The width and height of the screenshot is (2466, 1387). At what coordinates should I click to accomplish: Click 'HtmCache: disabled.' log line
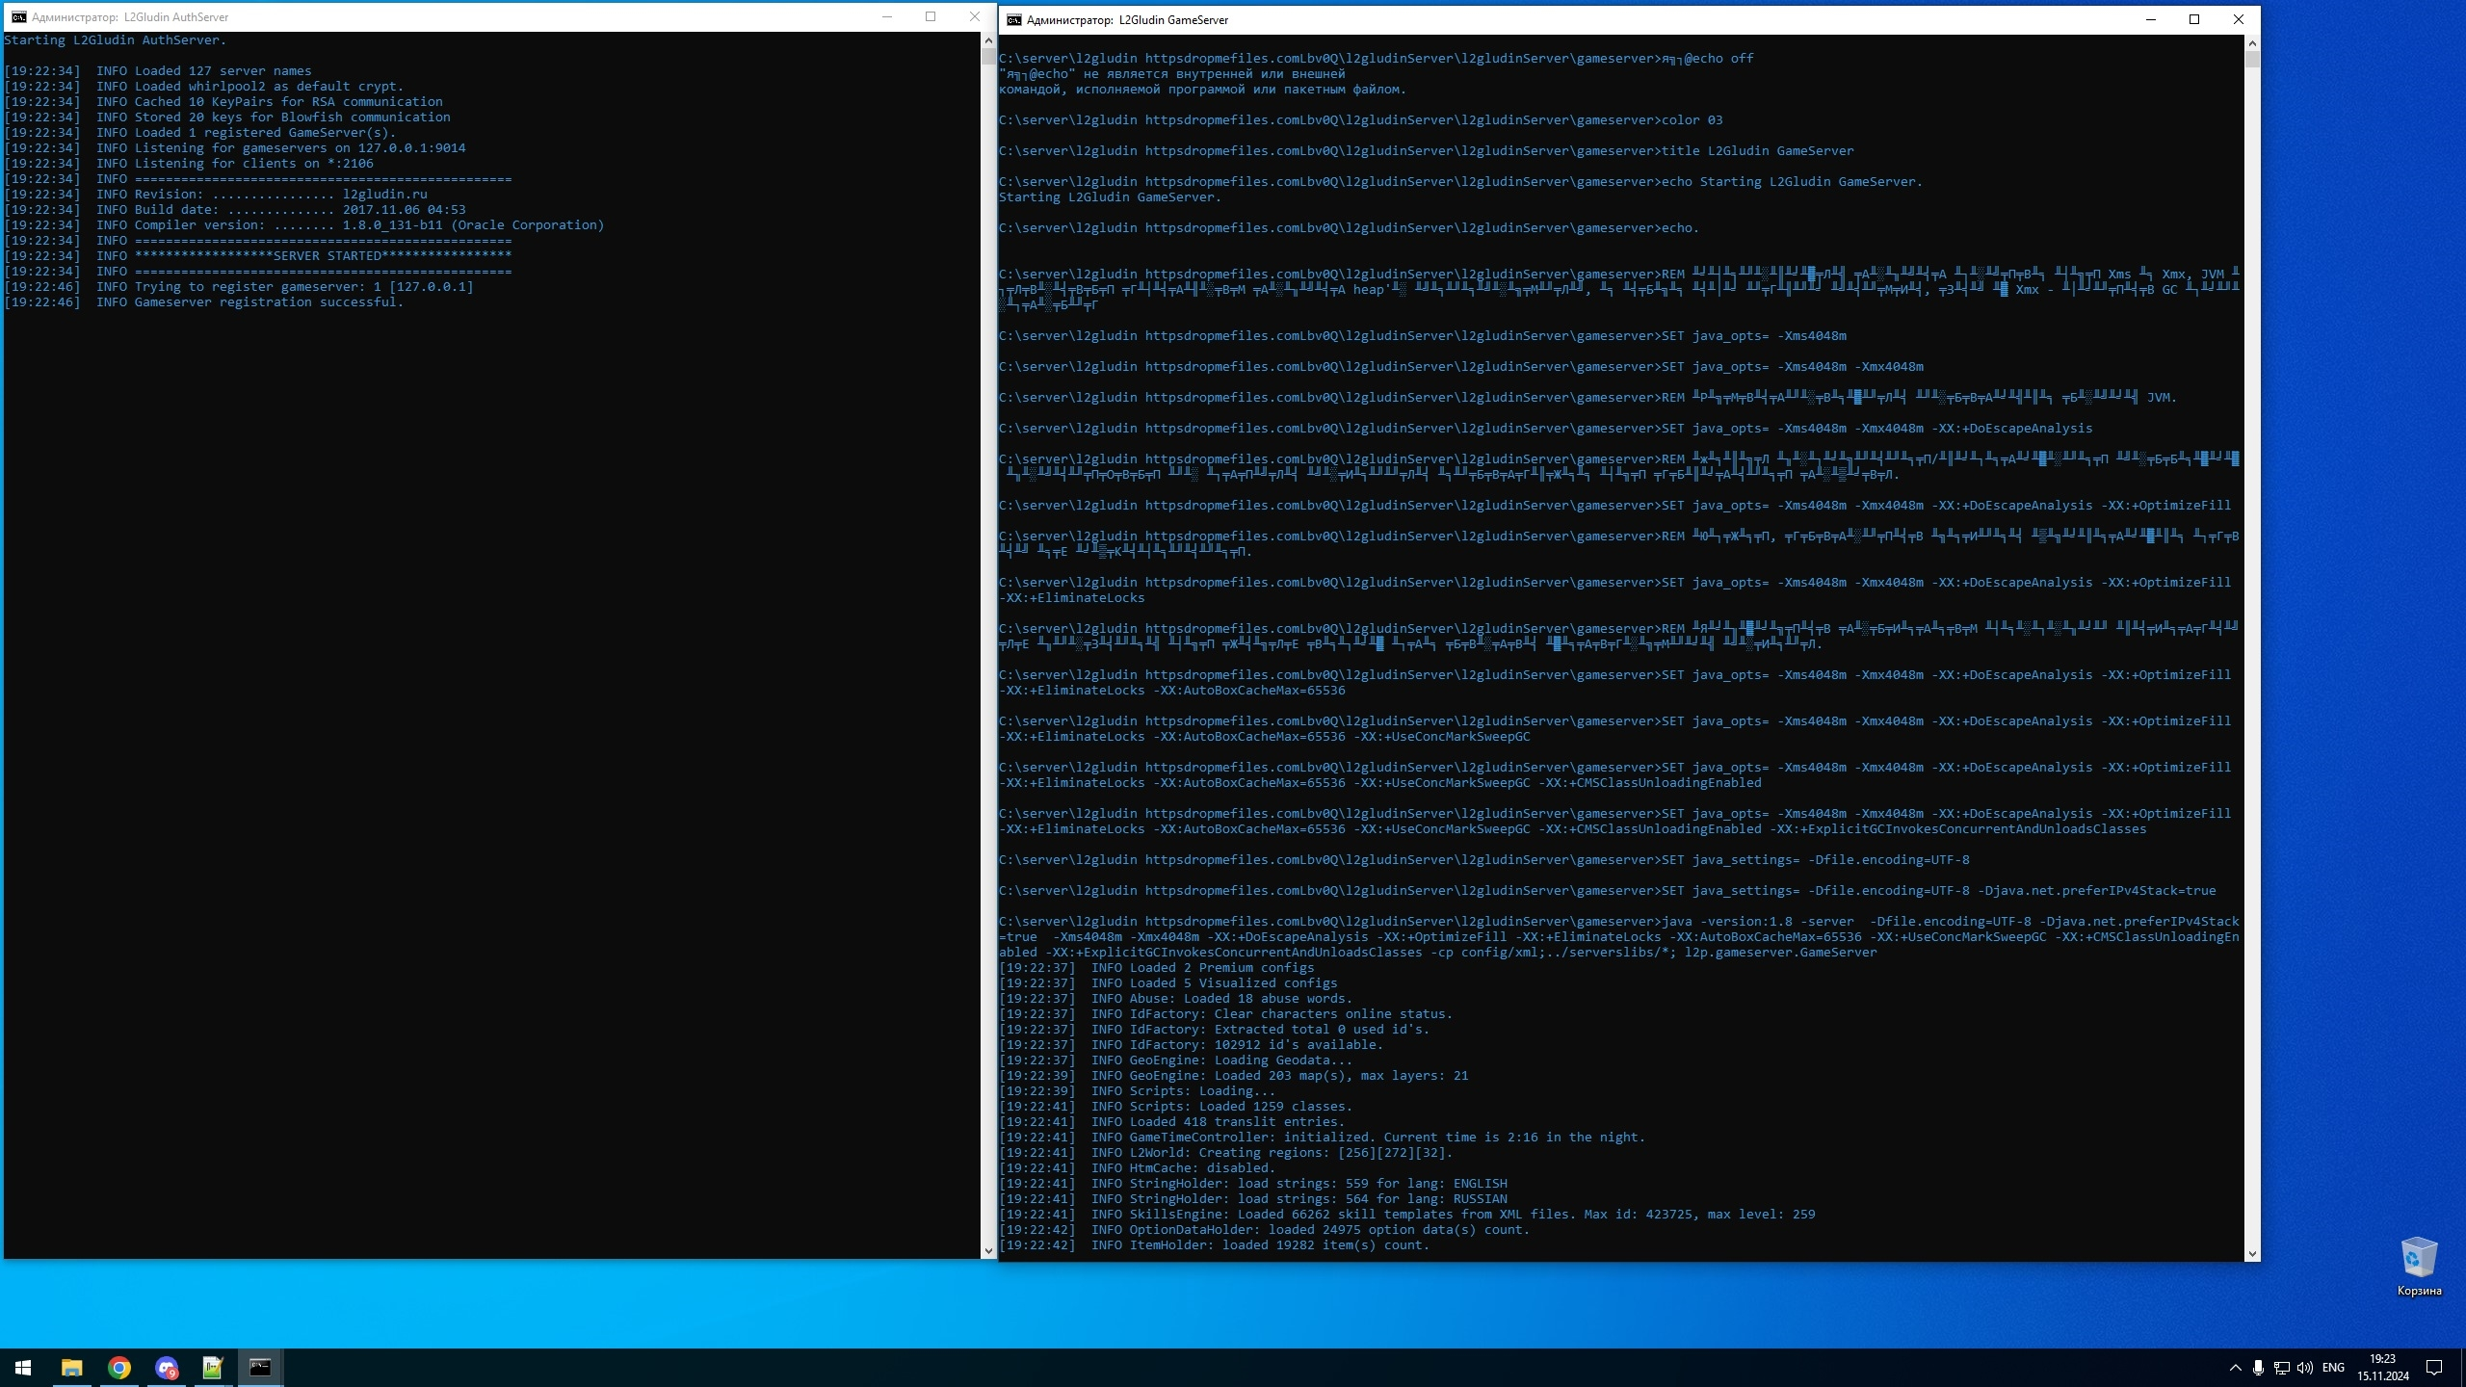coord(1138,1168)
